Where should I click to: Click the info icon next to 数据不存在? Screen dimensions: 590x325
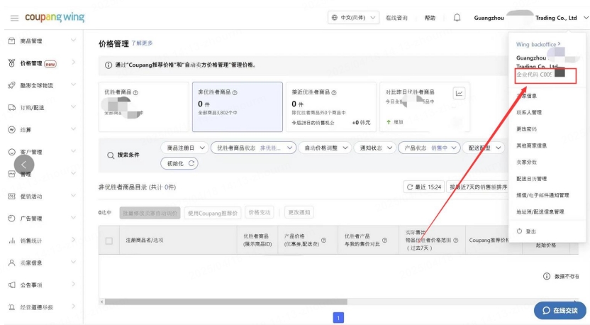point(546,277)
